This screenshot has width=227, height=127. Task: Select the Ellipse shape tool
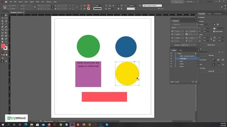(6, 30)
